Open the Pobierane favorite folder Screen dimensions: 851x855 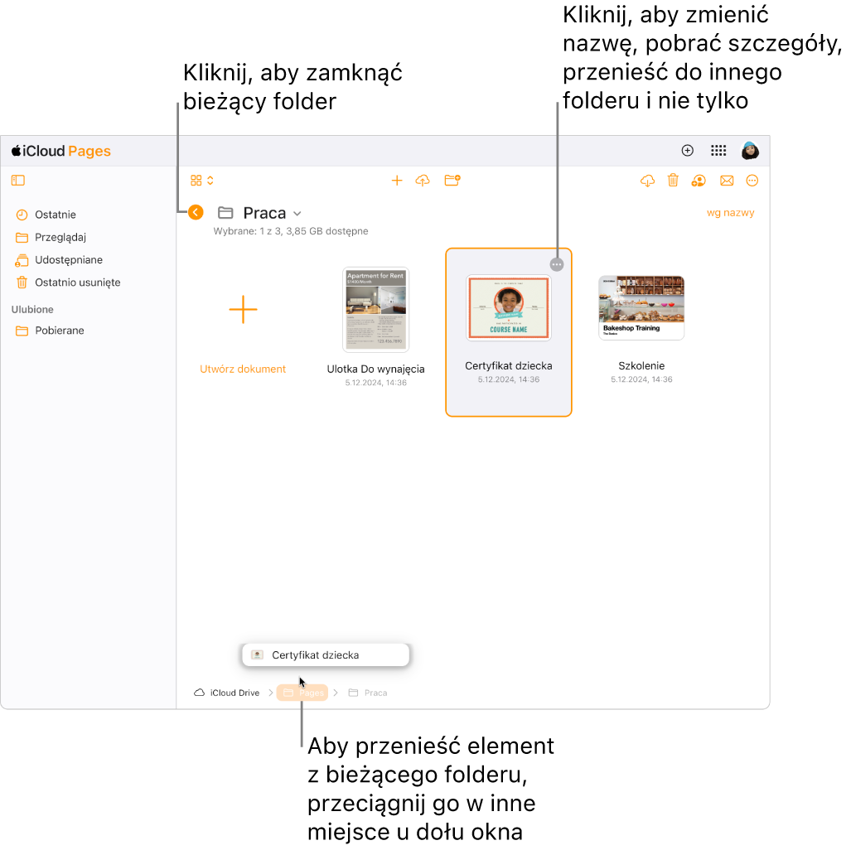point(60,331)
